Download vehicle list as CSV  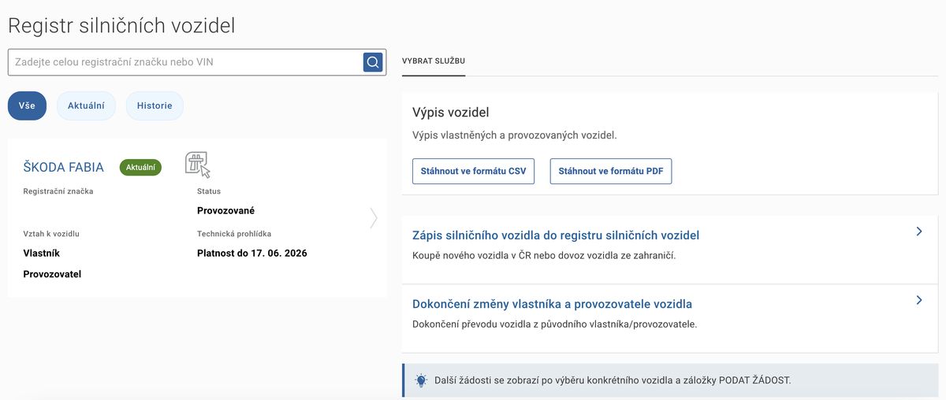pyautogui.click(x=473, y=171)
